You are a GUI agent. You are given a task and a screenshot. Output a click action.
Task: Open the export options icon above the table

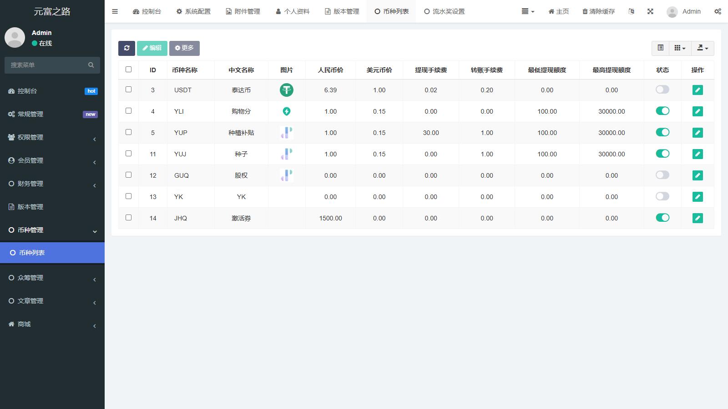click(703, 48)
